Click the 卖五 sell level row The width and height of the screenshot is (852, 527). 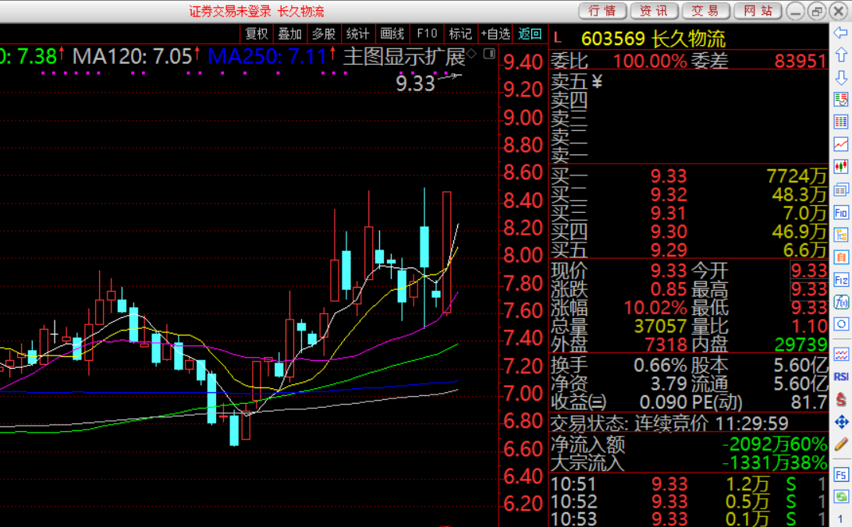coord(688,81)
